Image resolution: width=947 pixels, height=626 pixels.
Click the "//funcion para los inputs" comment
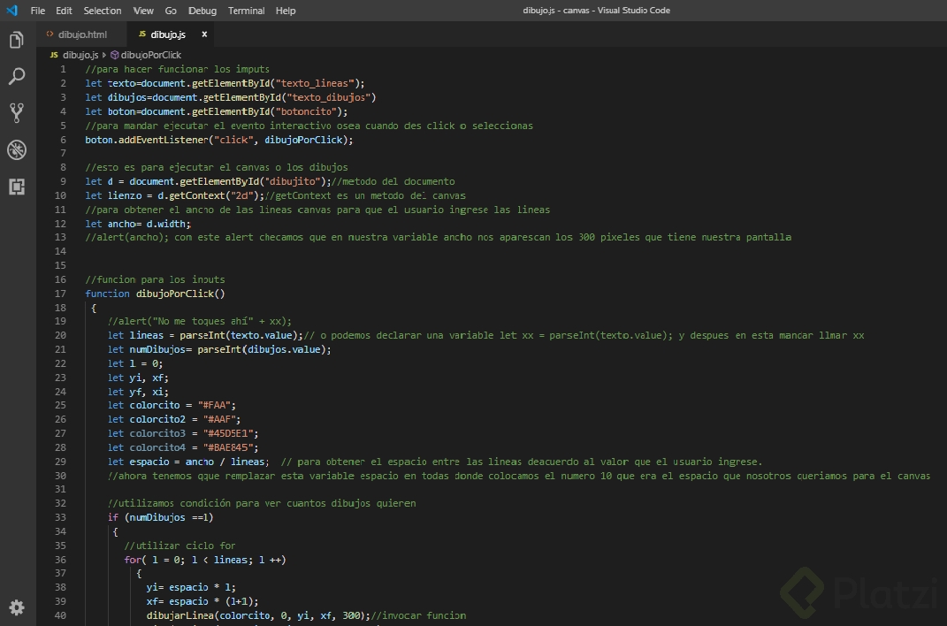(155, 279)
